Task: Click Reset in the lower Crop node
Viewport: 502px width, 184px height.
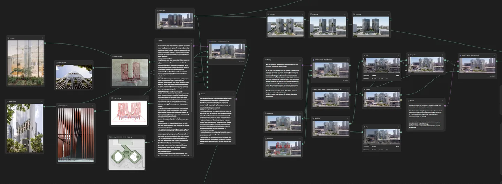Action: (x=398, y=147)
